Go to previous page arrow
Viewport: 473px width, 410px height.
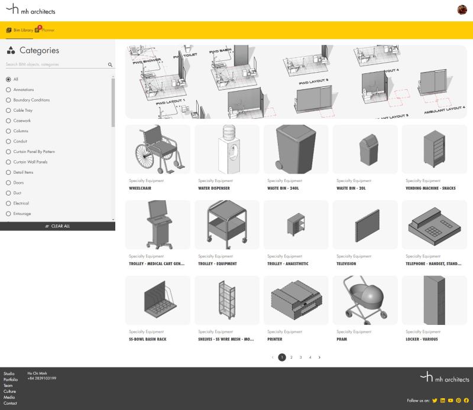(x=273, y=357)
